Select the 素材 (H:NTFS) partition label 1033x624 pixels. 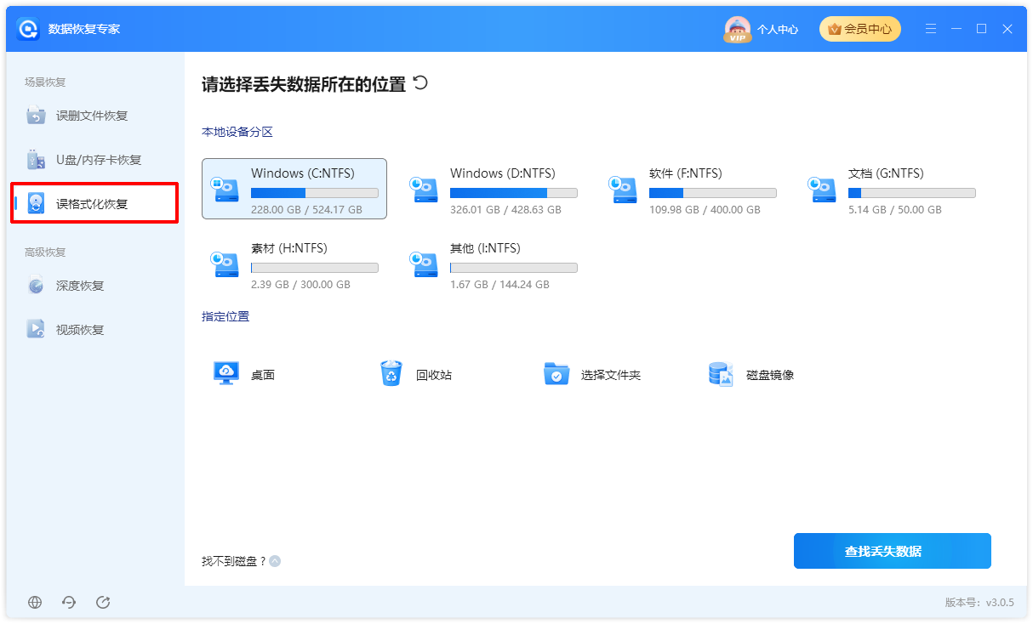click(x=289, y=248)
